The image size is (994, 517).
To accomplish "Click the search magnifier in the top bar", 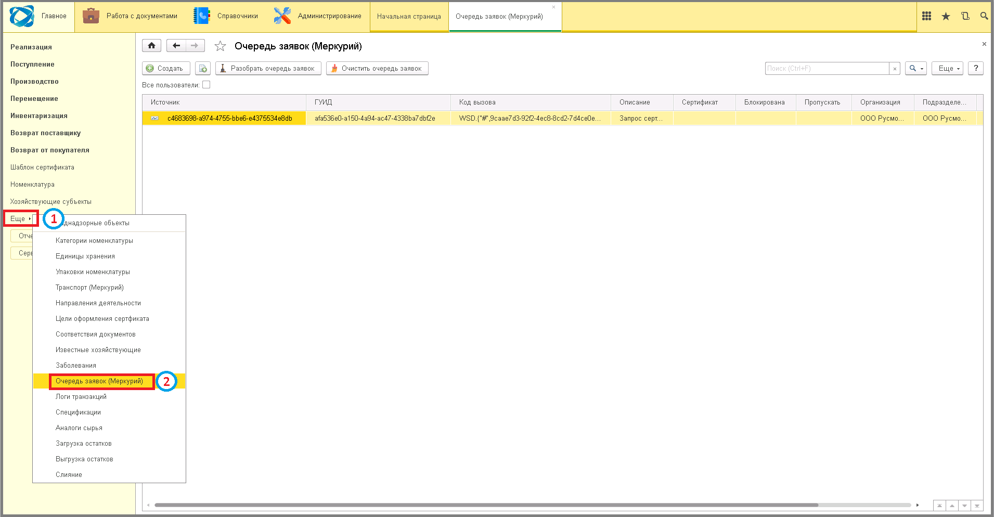I will (984, 16).
